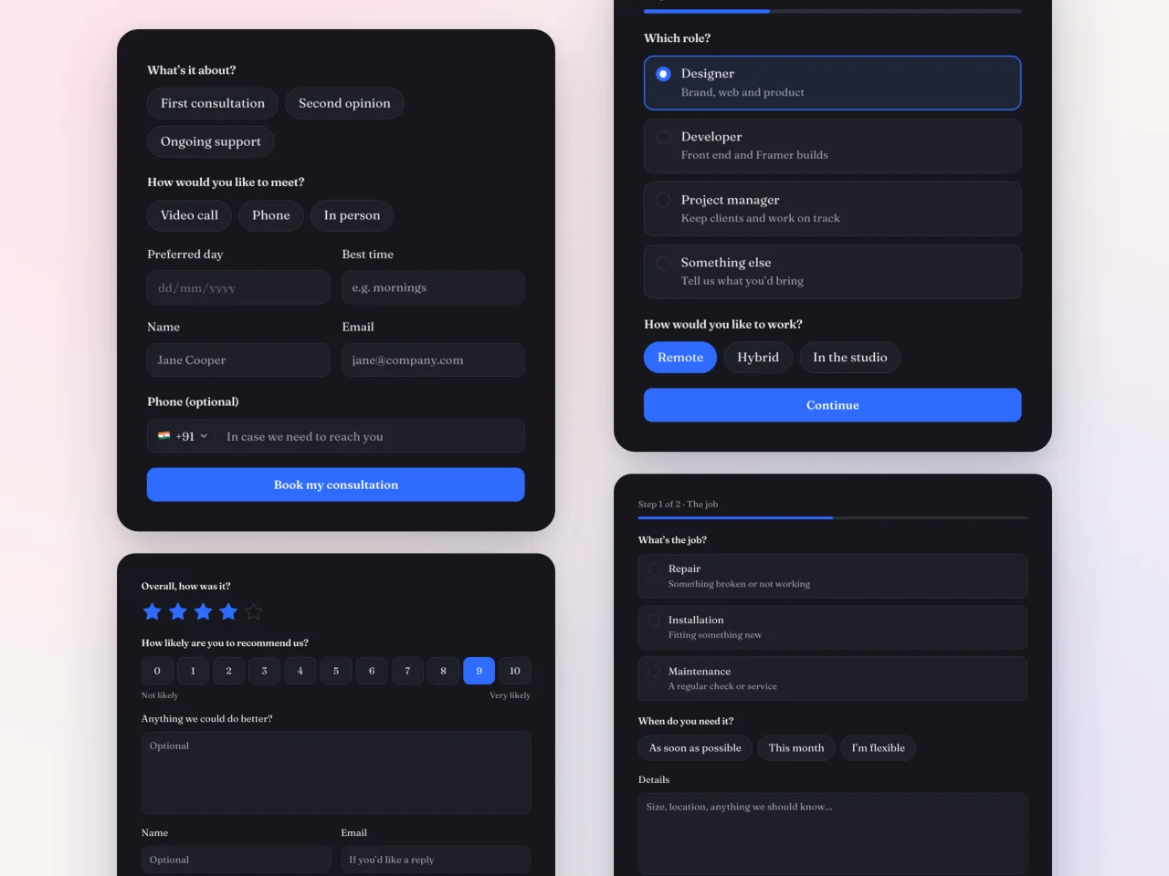
Task: Select First consultation chip
Action: [x=213, y=103]
